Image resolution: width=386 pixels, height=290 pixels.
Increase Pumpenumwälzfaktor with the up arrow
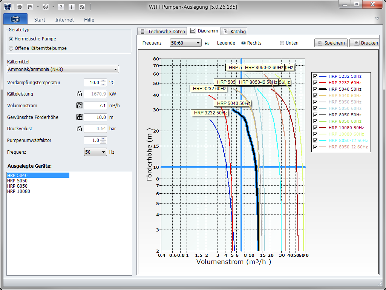tap(104, 139)
